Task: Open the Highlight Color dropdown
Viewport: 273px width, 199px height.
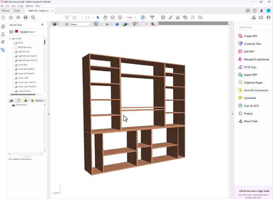Action: click(x=28, y=32)
